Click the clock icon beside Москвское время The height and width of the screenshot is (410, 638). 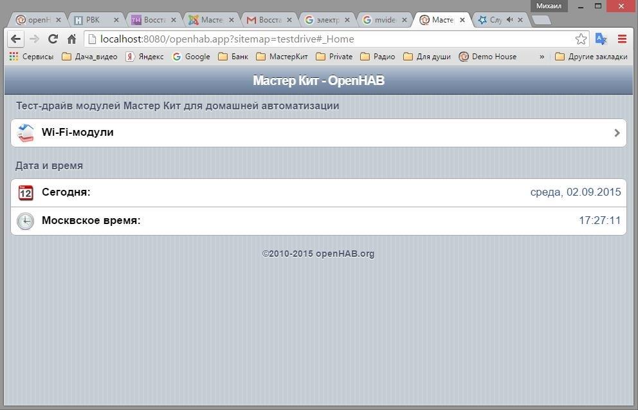pos(25,221)
